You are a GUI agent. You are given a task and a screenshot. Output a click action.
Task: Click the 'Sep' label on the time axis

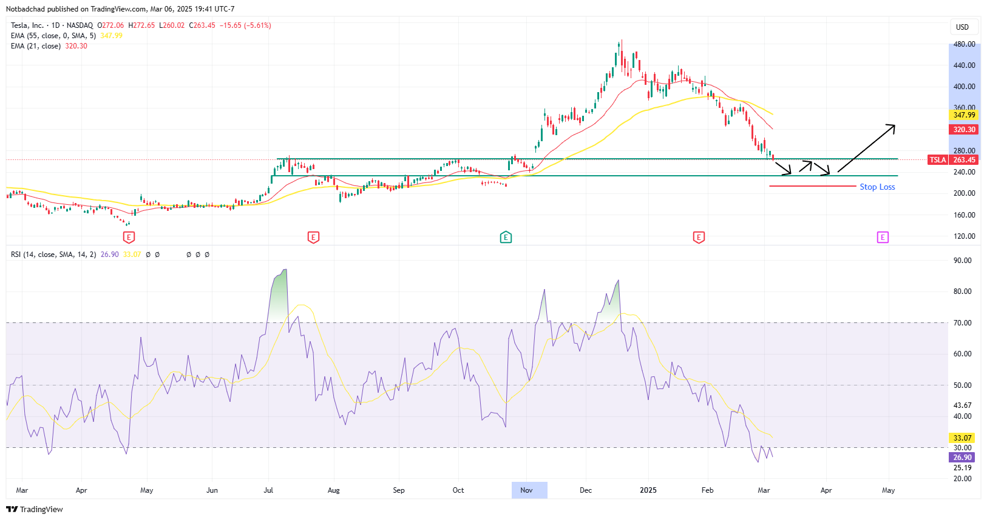[x=399, y=490]
